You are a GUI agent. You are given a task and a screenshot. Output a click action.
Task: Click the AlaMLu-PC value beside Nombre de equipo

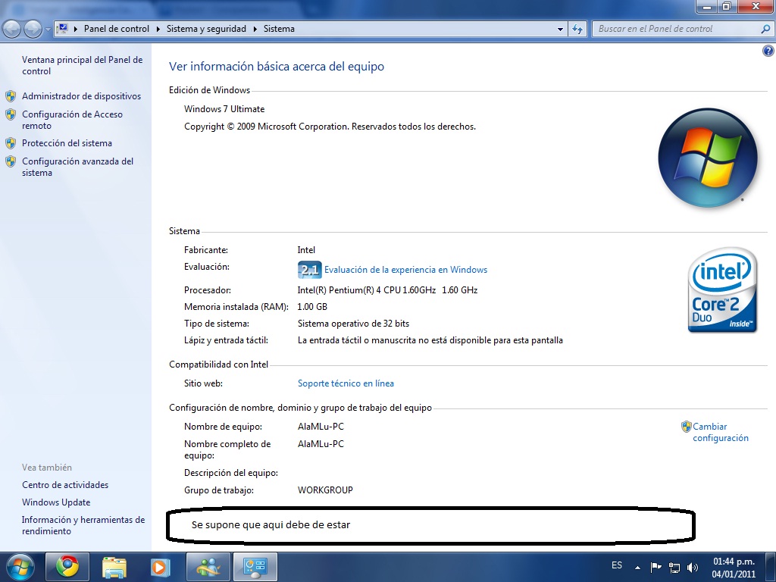pyautogui.click(x=321, y=427)
